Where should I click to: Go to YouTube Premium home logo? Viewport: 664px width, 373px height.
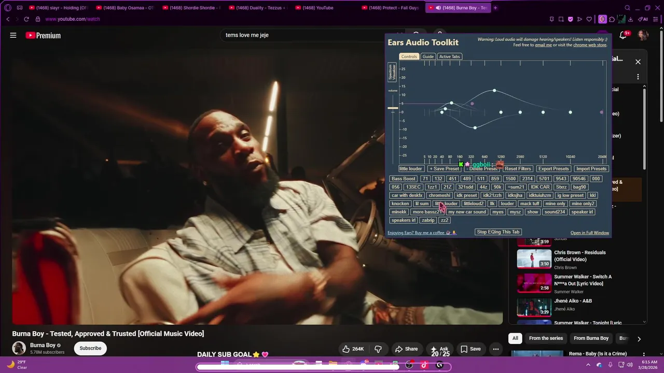(x=43, y=35)
